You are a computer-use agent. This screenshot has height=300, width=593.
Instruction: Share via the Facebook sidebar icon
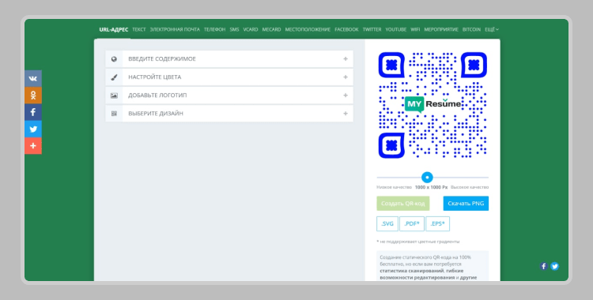tap(33, 112)
